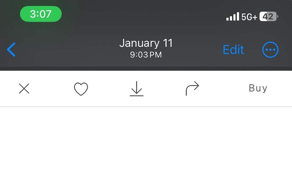Click the dark header gap between January 11 and Edit
292x190 pixels.
[198, 50]
